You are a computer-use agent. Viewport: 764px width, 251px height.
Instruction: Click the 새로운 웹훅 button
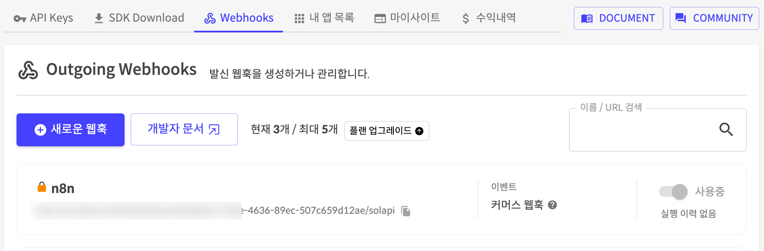point(70,129)
